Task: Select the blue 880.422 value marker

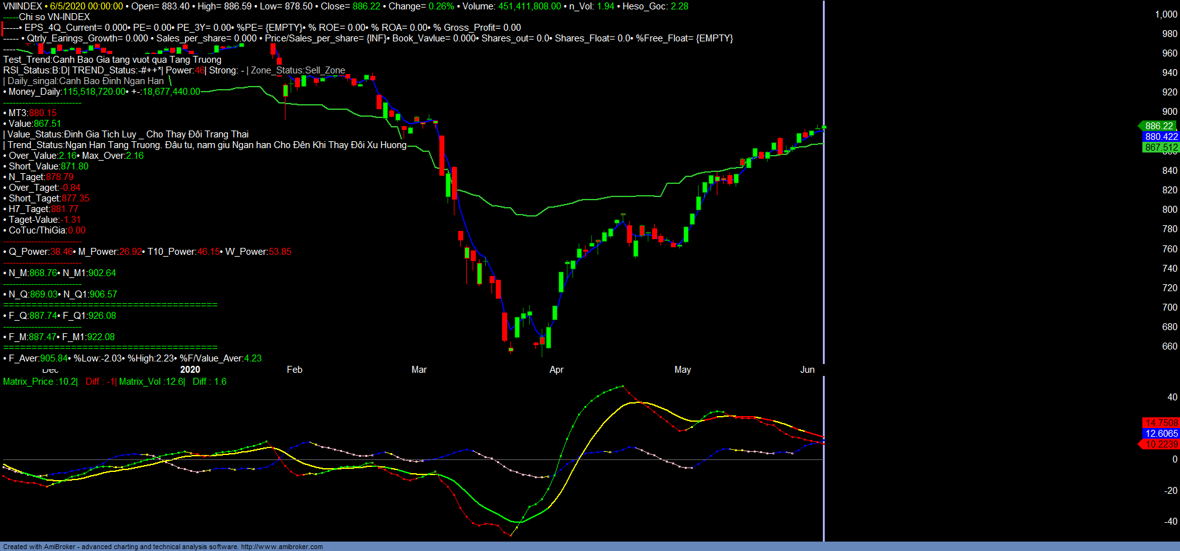Action: 1161,137
